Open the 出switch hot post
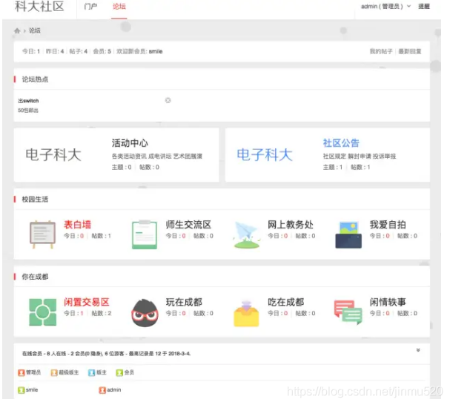 pyautogui.click(x=28, y=101)
